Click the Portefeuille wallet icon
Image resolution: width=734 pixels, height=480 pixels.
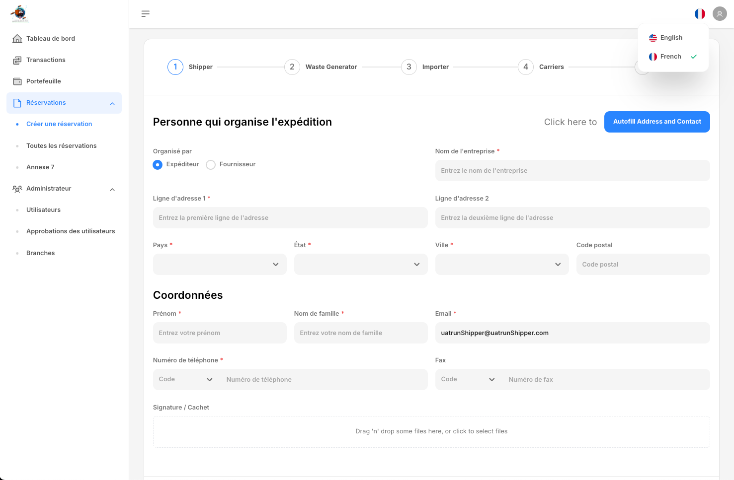point(17,81)
